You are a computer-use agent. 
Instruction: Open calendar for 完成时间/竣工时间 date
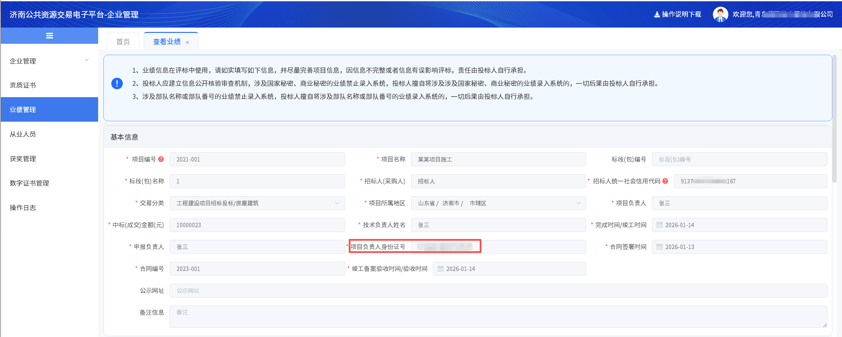[x=659, y=225]
